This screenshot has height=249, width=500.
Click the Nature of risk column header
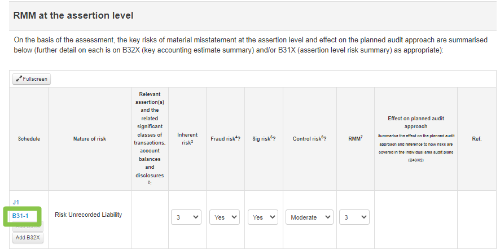90,139
